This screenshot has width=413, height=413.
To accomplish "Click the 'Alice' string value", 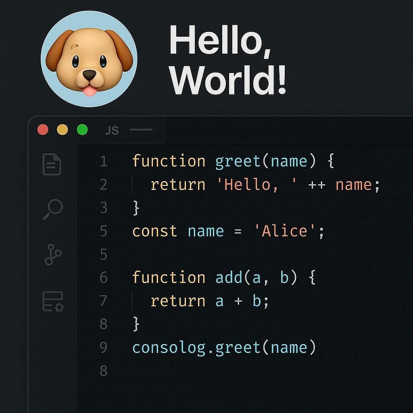I will [x=284, y=231].
